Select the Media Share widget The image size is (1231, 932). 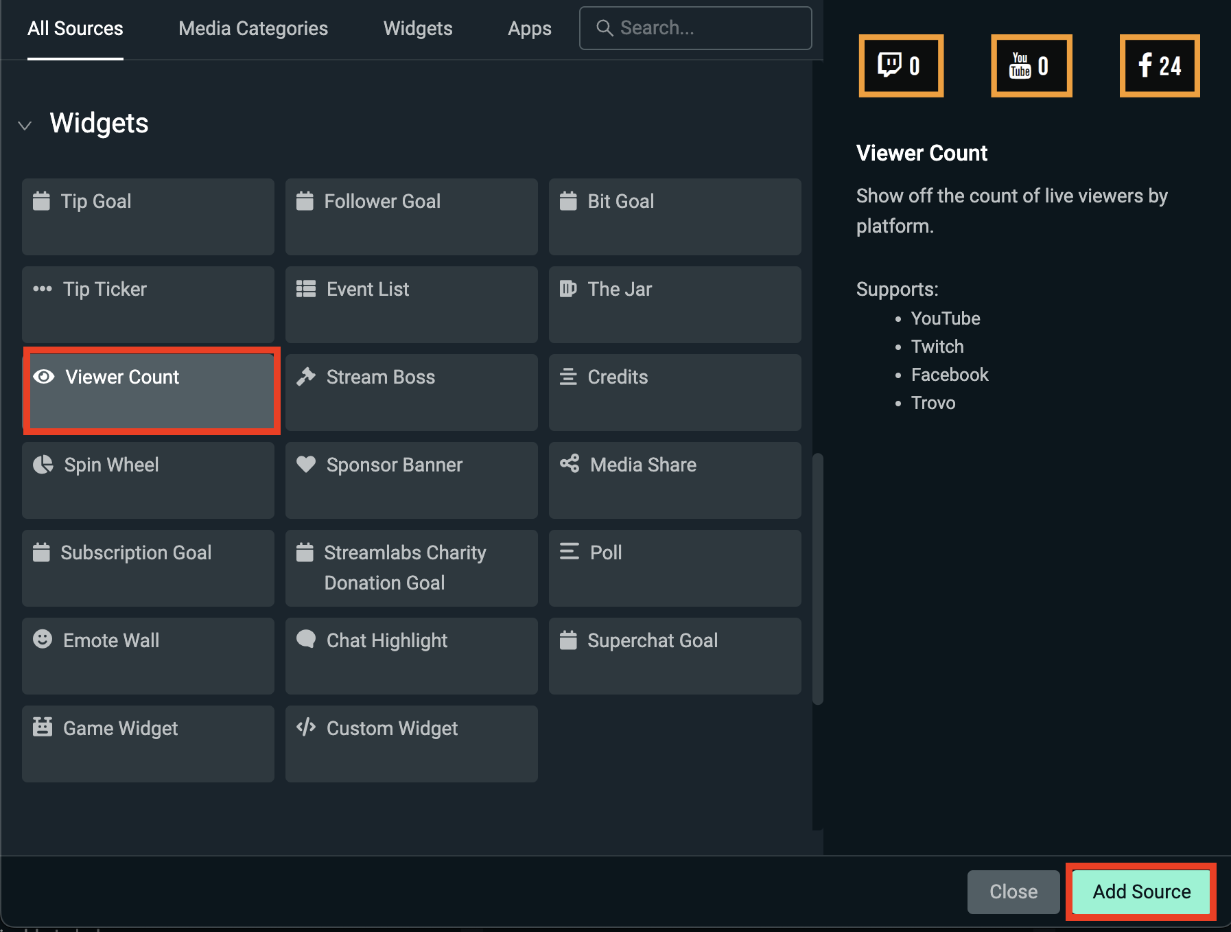pos(674,480)
